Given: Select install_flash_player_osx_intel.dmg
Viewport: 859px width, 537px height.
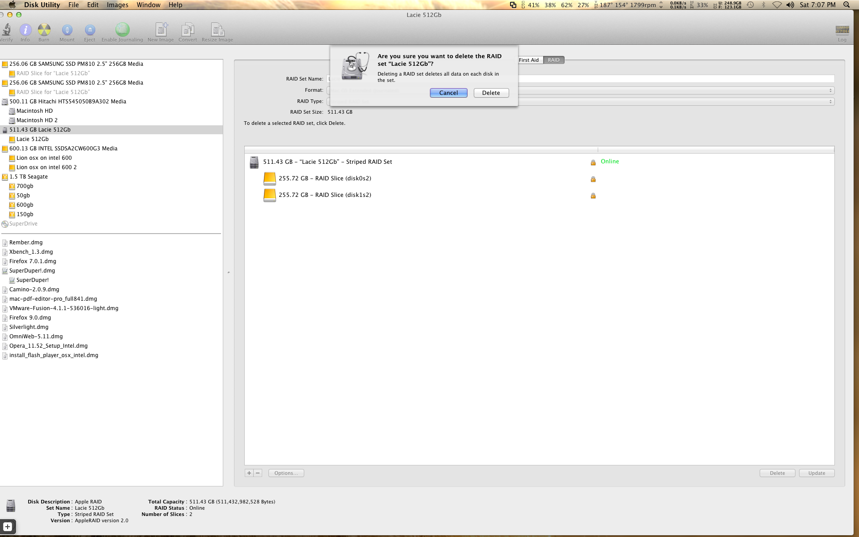Looking at the screenshot, I should point(54,355).
